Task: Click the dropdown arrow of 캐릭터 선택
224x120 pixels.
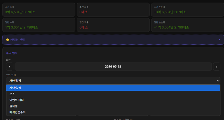Action: [220, 40]
